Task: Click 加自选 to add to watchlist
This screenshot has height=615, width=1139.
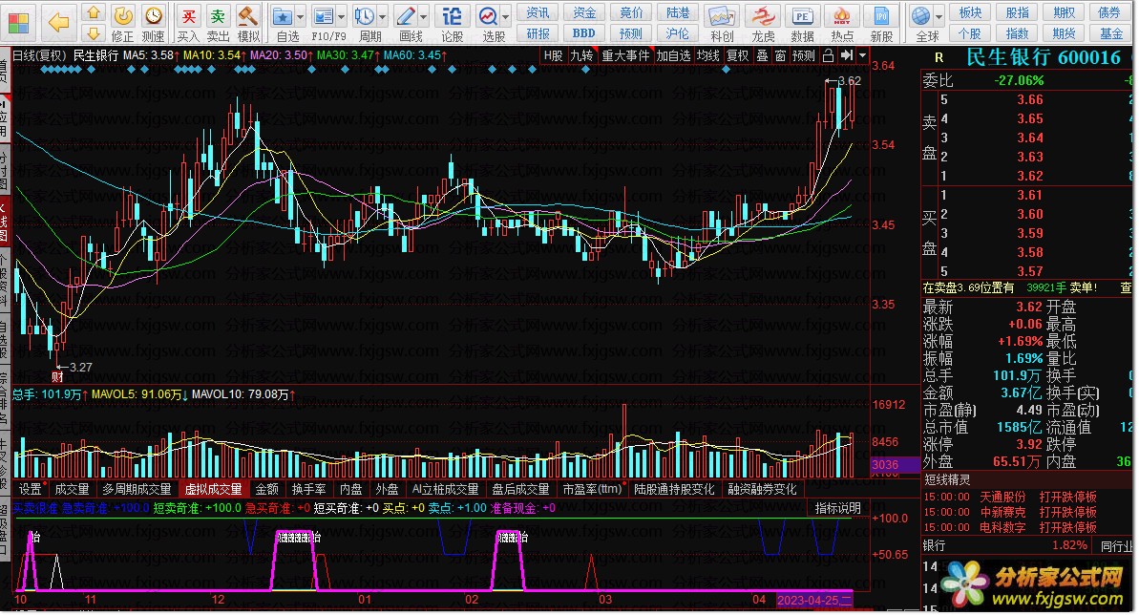Action: click(x=673, y=55)
